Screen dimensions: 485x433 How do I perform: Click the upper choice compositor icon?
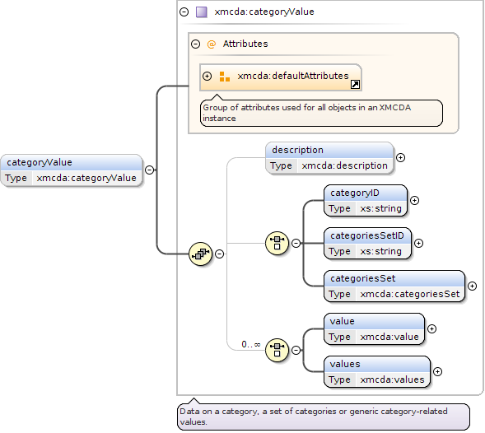(x=277, y=243)
